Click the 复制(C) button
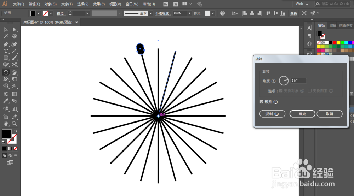This screenshot has height=196, width=354. pyautogui.click(x=272, y=114)
